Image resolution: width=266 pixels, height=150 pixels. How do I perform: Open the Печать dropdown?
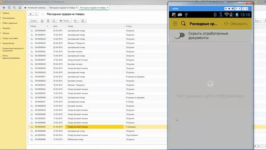[x=65, y=21]
